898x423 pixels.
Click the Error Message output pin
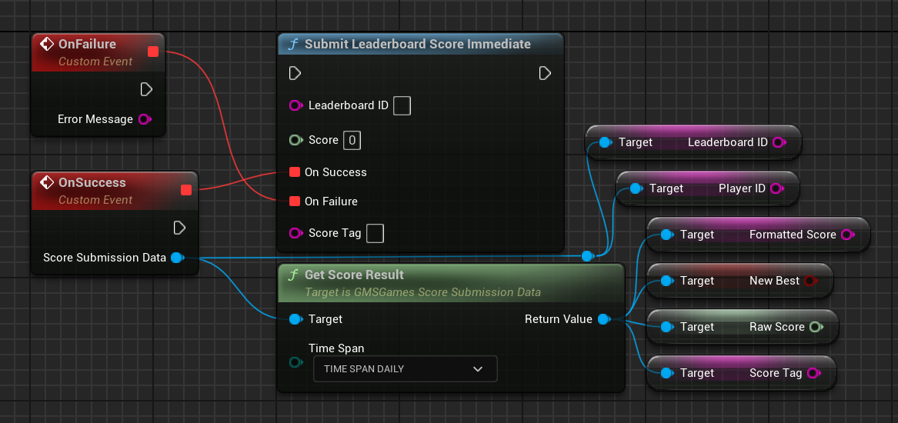[144, 119]
